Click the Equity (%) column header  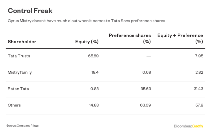[87, 42]
